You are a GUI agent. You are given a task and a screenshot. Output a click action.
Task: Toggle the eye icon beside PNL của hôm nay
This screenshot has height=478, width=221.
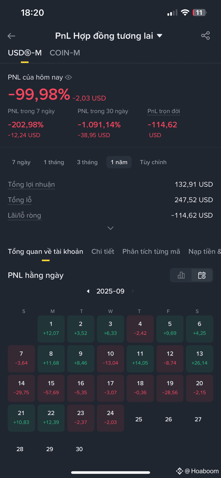[x=68, y=77]
